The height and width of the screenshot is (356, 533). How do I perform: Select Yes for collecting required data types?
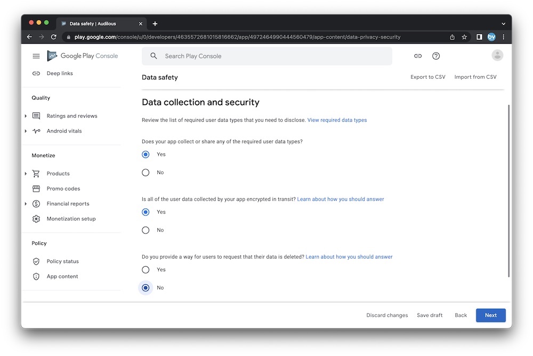(x=146, y=154)
